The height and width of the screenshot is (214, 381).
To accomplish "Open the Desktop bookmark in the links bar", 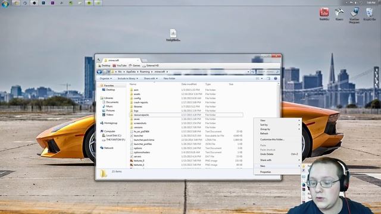I will 104,65.
